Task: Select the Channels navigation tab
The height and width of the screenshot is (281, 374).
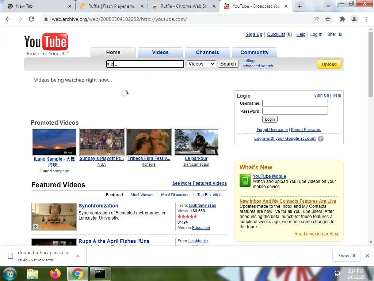Action: tap(207, 52)
